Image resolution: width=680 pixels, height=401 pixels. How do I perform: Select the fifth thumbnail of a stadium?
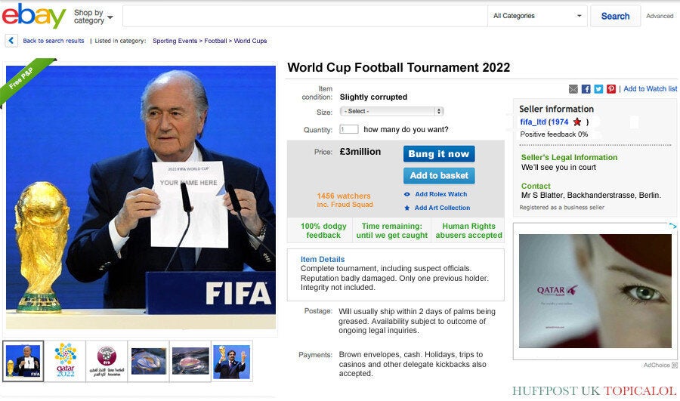[x=190, y=361]
